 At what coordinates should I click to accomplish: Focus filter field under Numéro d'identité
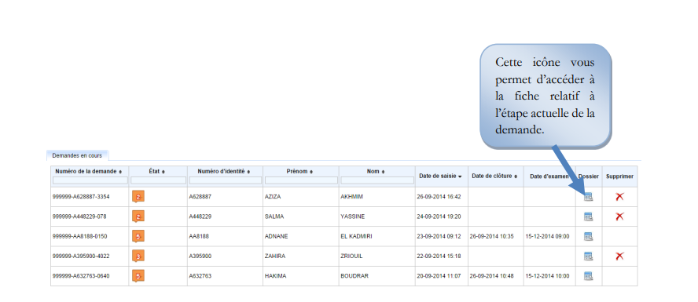click(x=226, y=180)
